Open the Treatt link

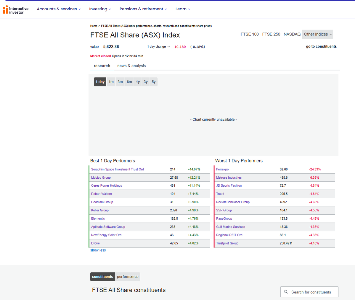[220, 194]
